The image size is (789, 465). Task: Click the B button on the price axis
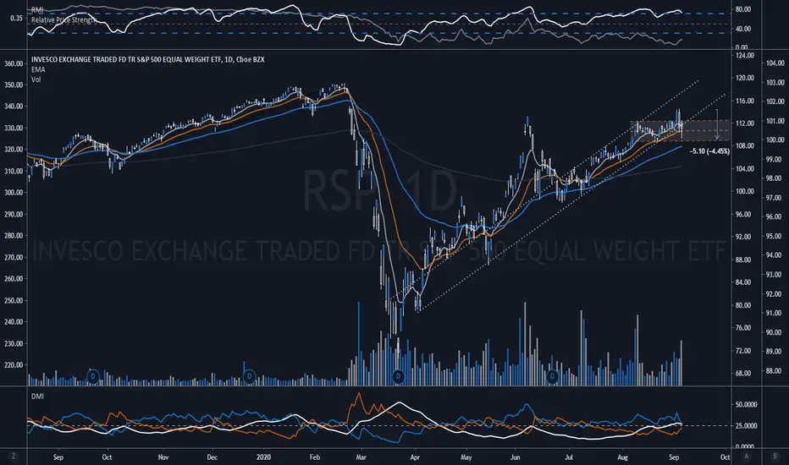click(x=775, y=457)
